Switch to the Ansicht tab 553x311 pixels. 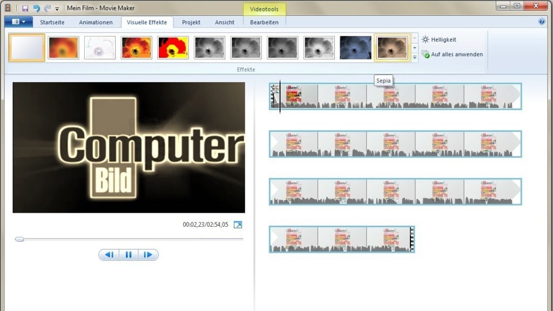225,22
